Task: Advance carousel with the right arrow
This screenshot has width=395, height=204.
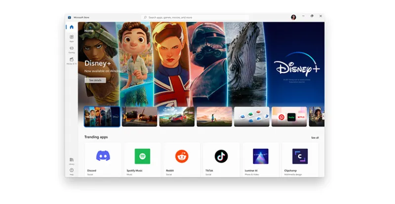Action: [x=323, y=116]
